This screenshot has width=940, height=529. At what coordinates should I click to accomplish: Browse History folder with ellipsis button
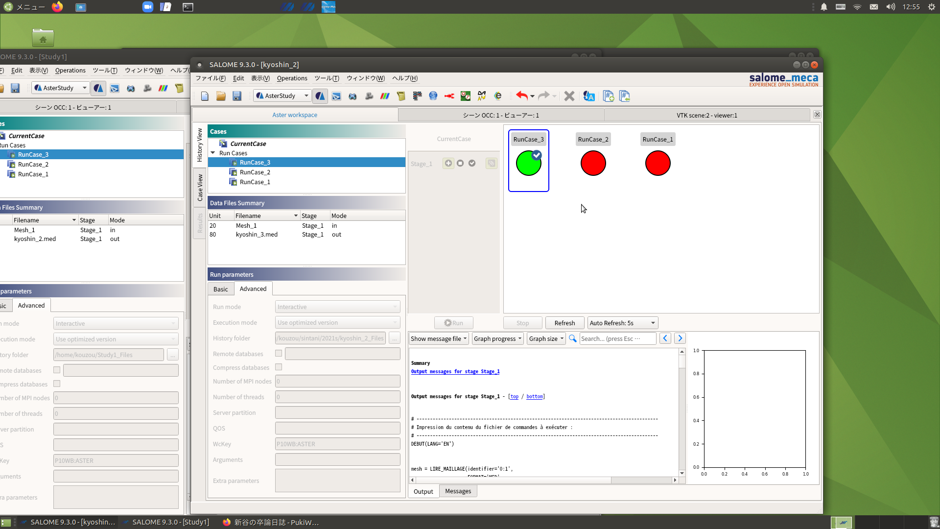coord(394,338)
